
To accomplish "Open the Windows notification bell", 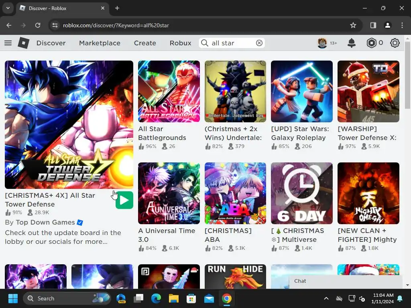I will click(400, 298).
